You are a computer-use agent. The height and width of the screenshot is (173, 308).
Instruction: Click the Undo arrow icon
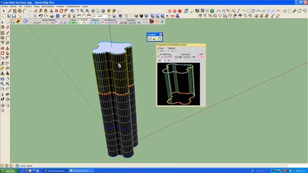(40, 16)
